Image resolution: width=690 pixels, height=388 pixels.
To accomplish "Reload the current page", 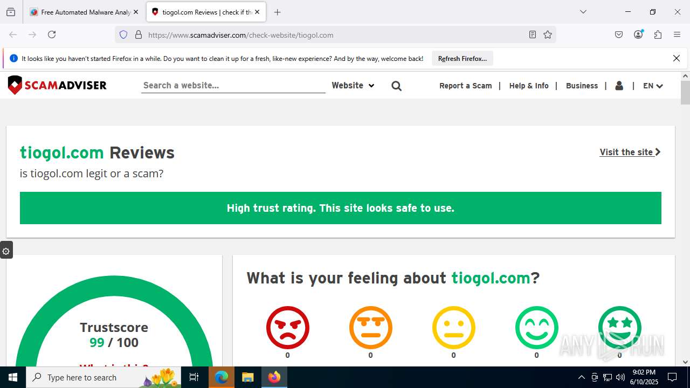I will 52,34.
